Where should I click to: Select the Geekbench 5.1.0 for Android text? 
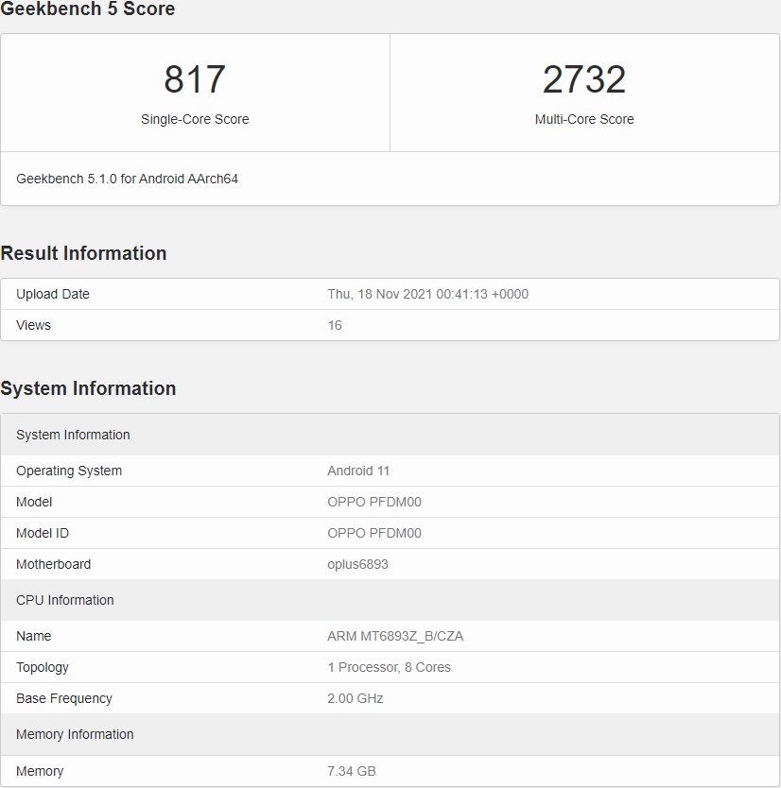point(127,179)
